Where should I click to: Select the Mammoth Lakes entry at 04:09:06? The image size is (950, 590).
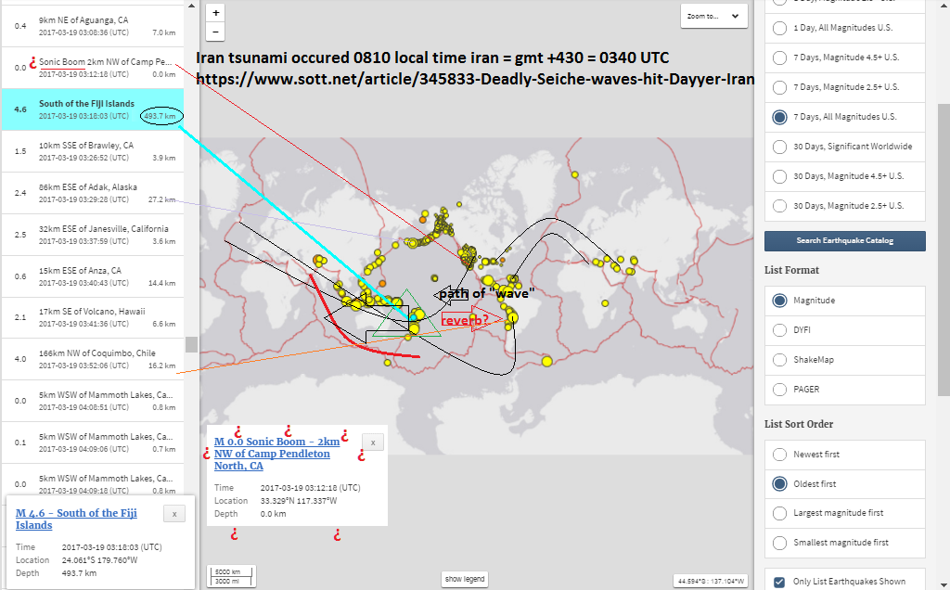pyautogui.click(x=93, y=442)
